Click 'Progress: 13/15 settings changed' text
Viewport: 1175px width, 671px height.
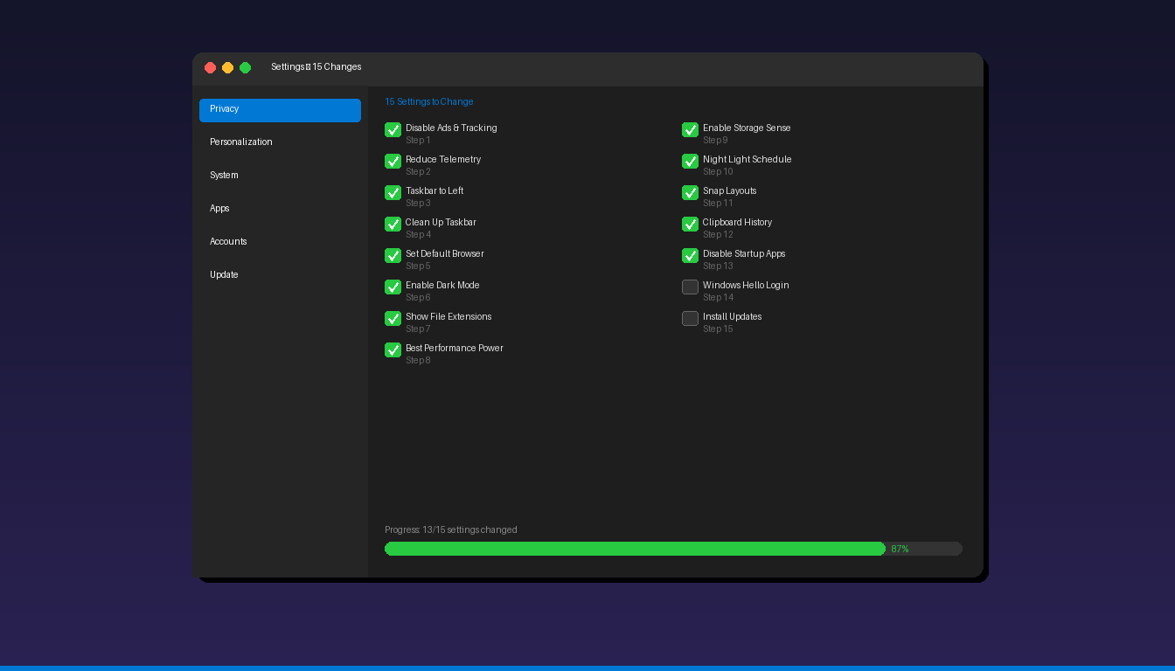pyautogui.click(x=450, y=530)
